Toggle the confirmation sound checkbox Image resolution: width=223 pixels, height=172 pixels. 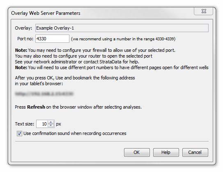(x=19, y=133)
